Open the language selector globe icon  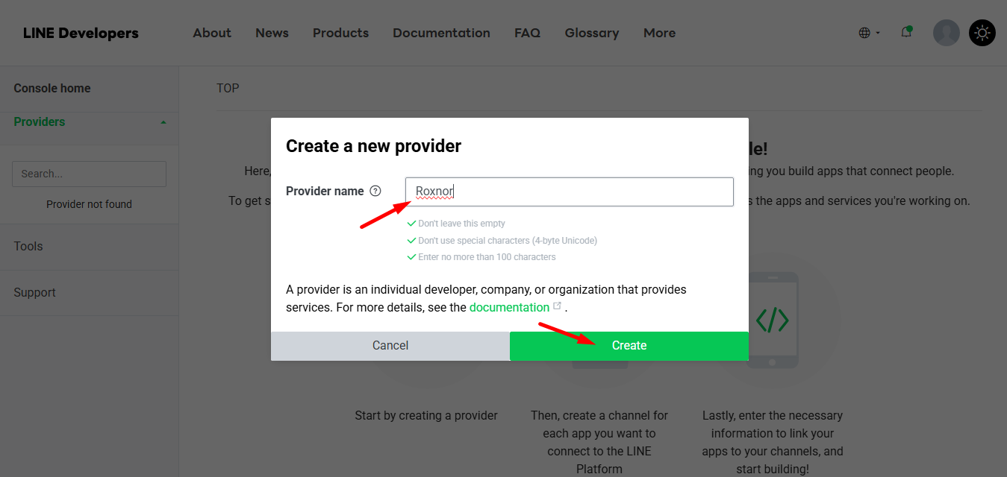[864, 32]
